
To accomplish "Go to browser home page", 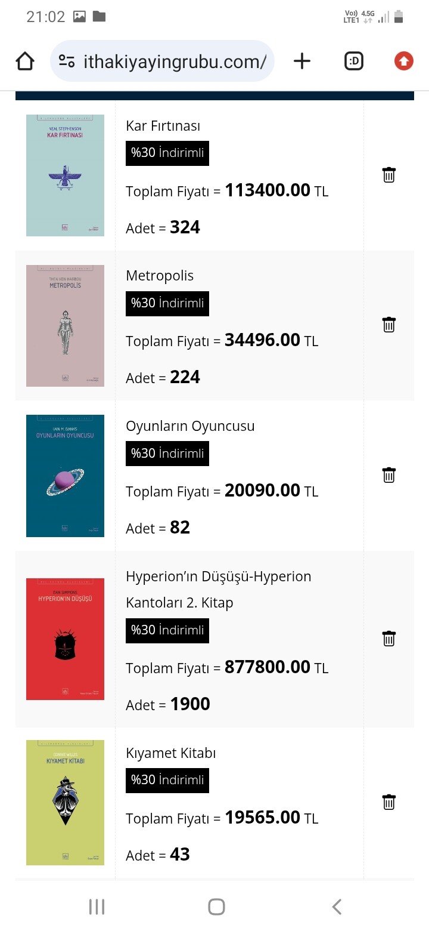I will click(25, 61).
